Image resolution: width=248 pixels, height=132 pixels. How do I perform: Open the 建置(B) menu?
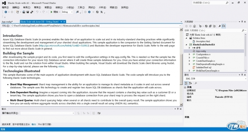point(48,7)
